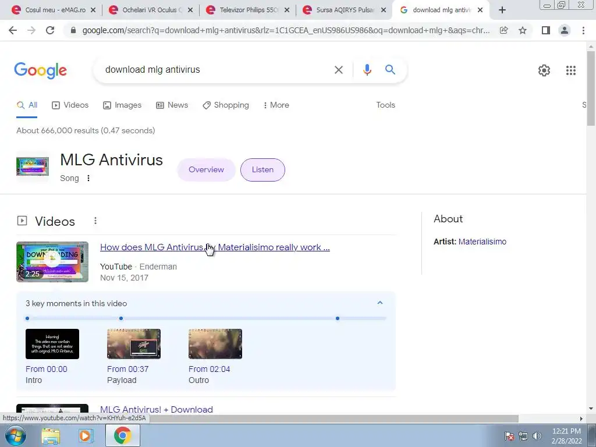Screen dimensions: 596x447
Task: Click the last timeline dot for Outro
Action: (338, 318)
